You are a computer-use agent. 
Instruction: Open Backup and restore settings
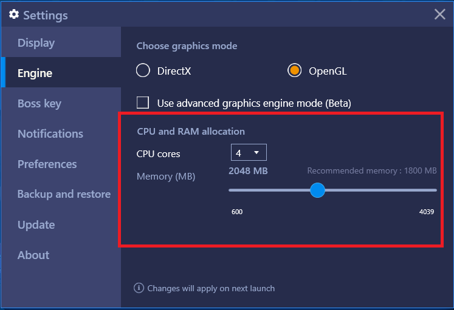tap(61, 194)
